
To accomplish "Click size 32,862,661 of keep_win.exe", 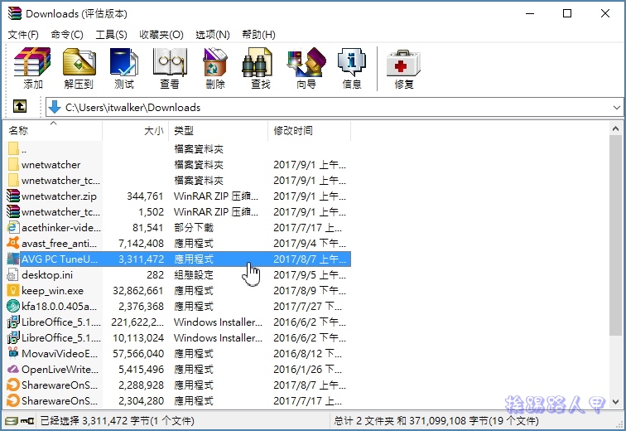I will click(x=138, y=290).
